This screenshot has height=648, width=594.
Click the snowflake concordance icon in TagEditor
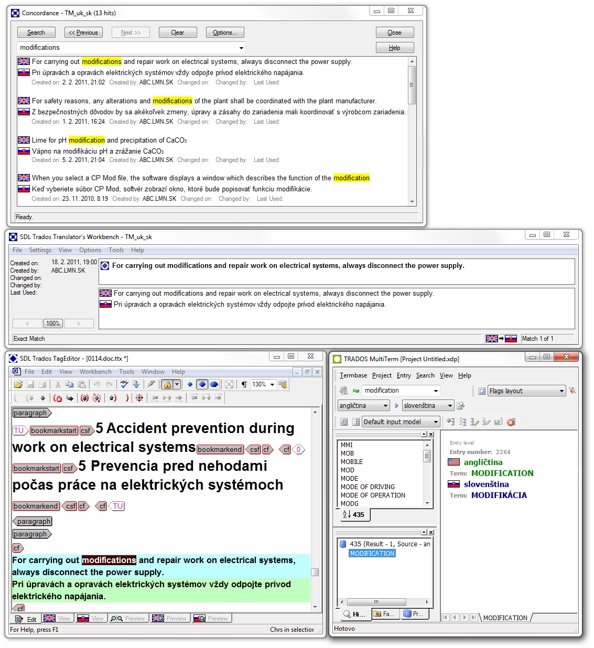[139, 398]
